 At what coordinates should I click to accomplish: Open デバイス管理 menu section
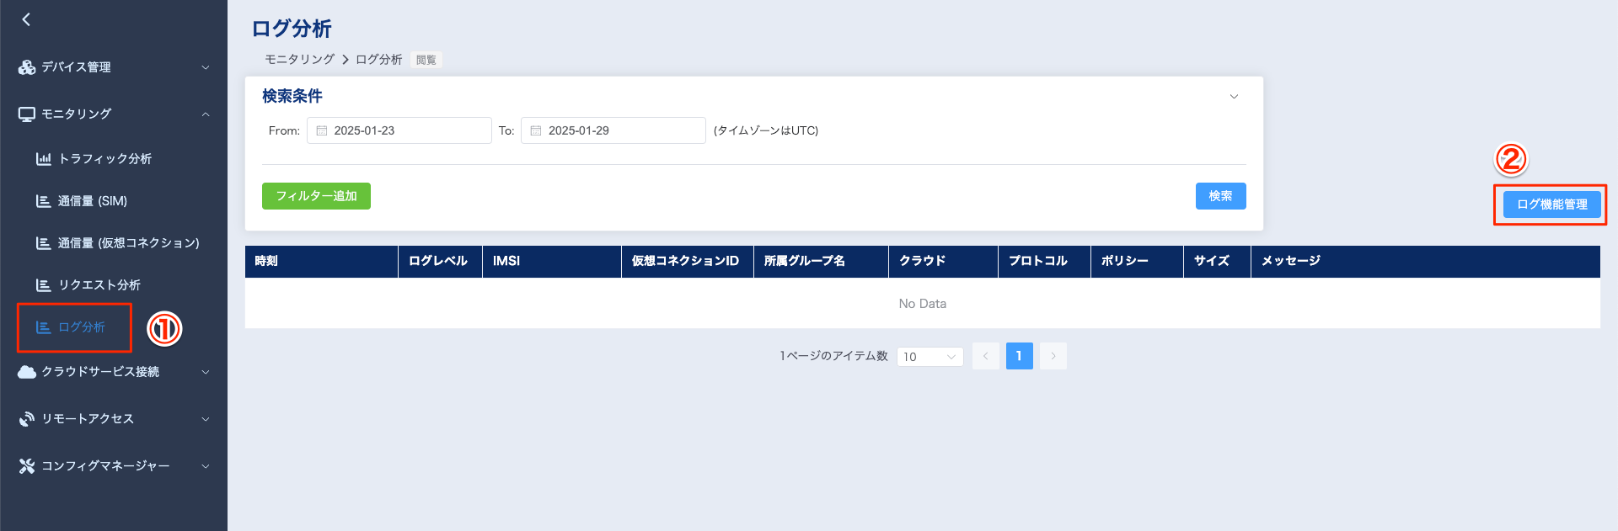tap(114, 67)
